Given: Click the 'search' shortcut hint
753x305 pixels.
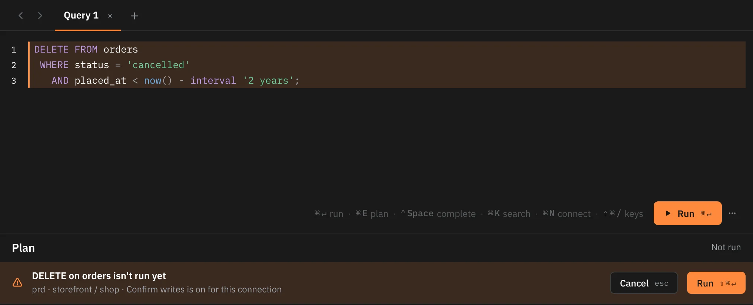Looking at the screenshot, I should (509, 214).
